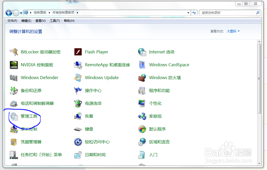Open 个性化 monitor icon
The image size is (267, 170).
[142, 104]
